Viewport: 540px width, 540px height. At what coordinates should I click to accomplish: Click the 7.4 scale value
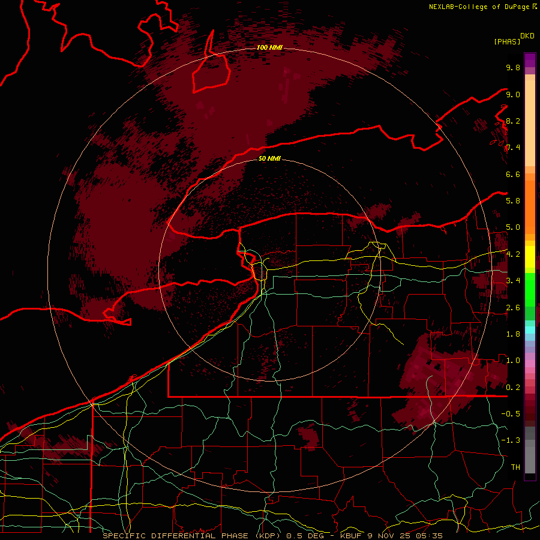click(x=513, y=148)
